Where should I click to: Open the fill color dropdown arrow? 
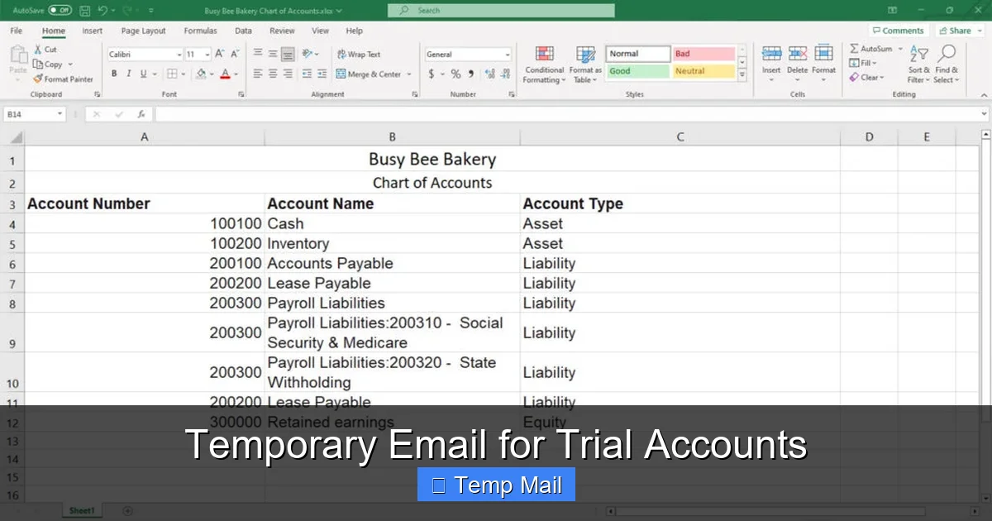[x=211, y=74]
